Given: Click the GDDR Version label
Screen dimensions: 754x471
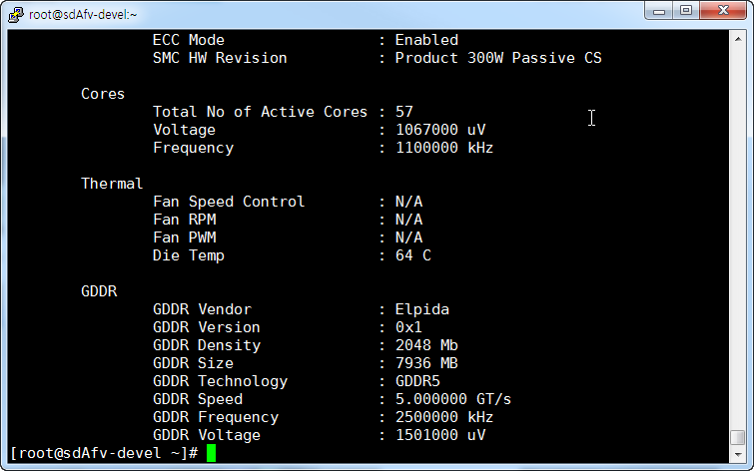Looking at the screenshot, I should coord(207,327).
